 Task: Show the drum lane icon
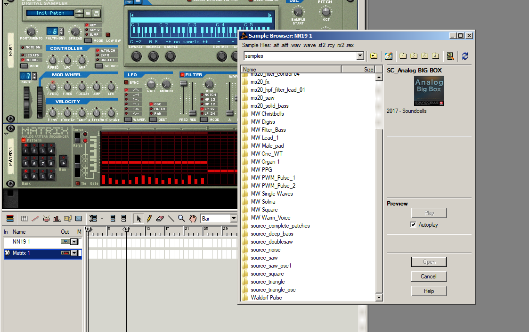point(46,219)
